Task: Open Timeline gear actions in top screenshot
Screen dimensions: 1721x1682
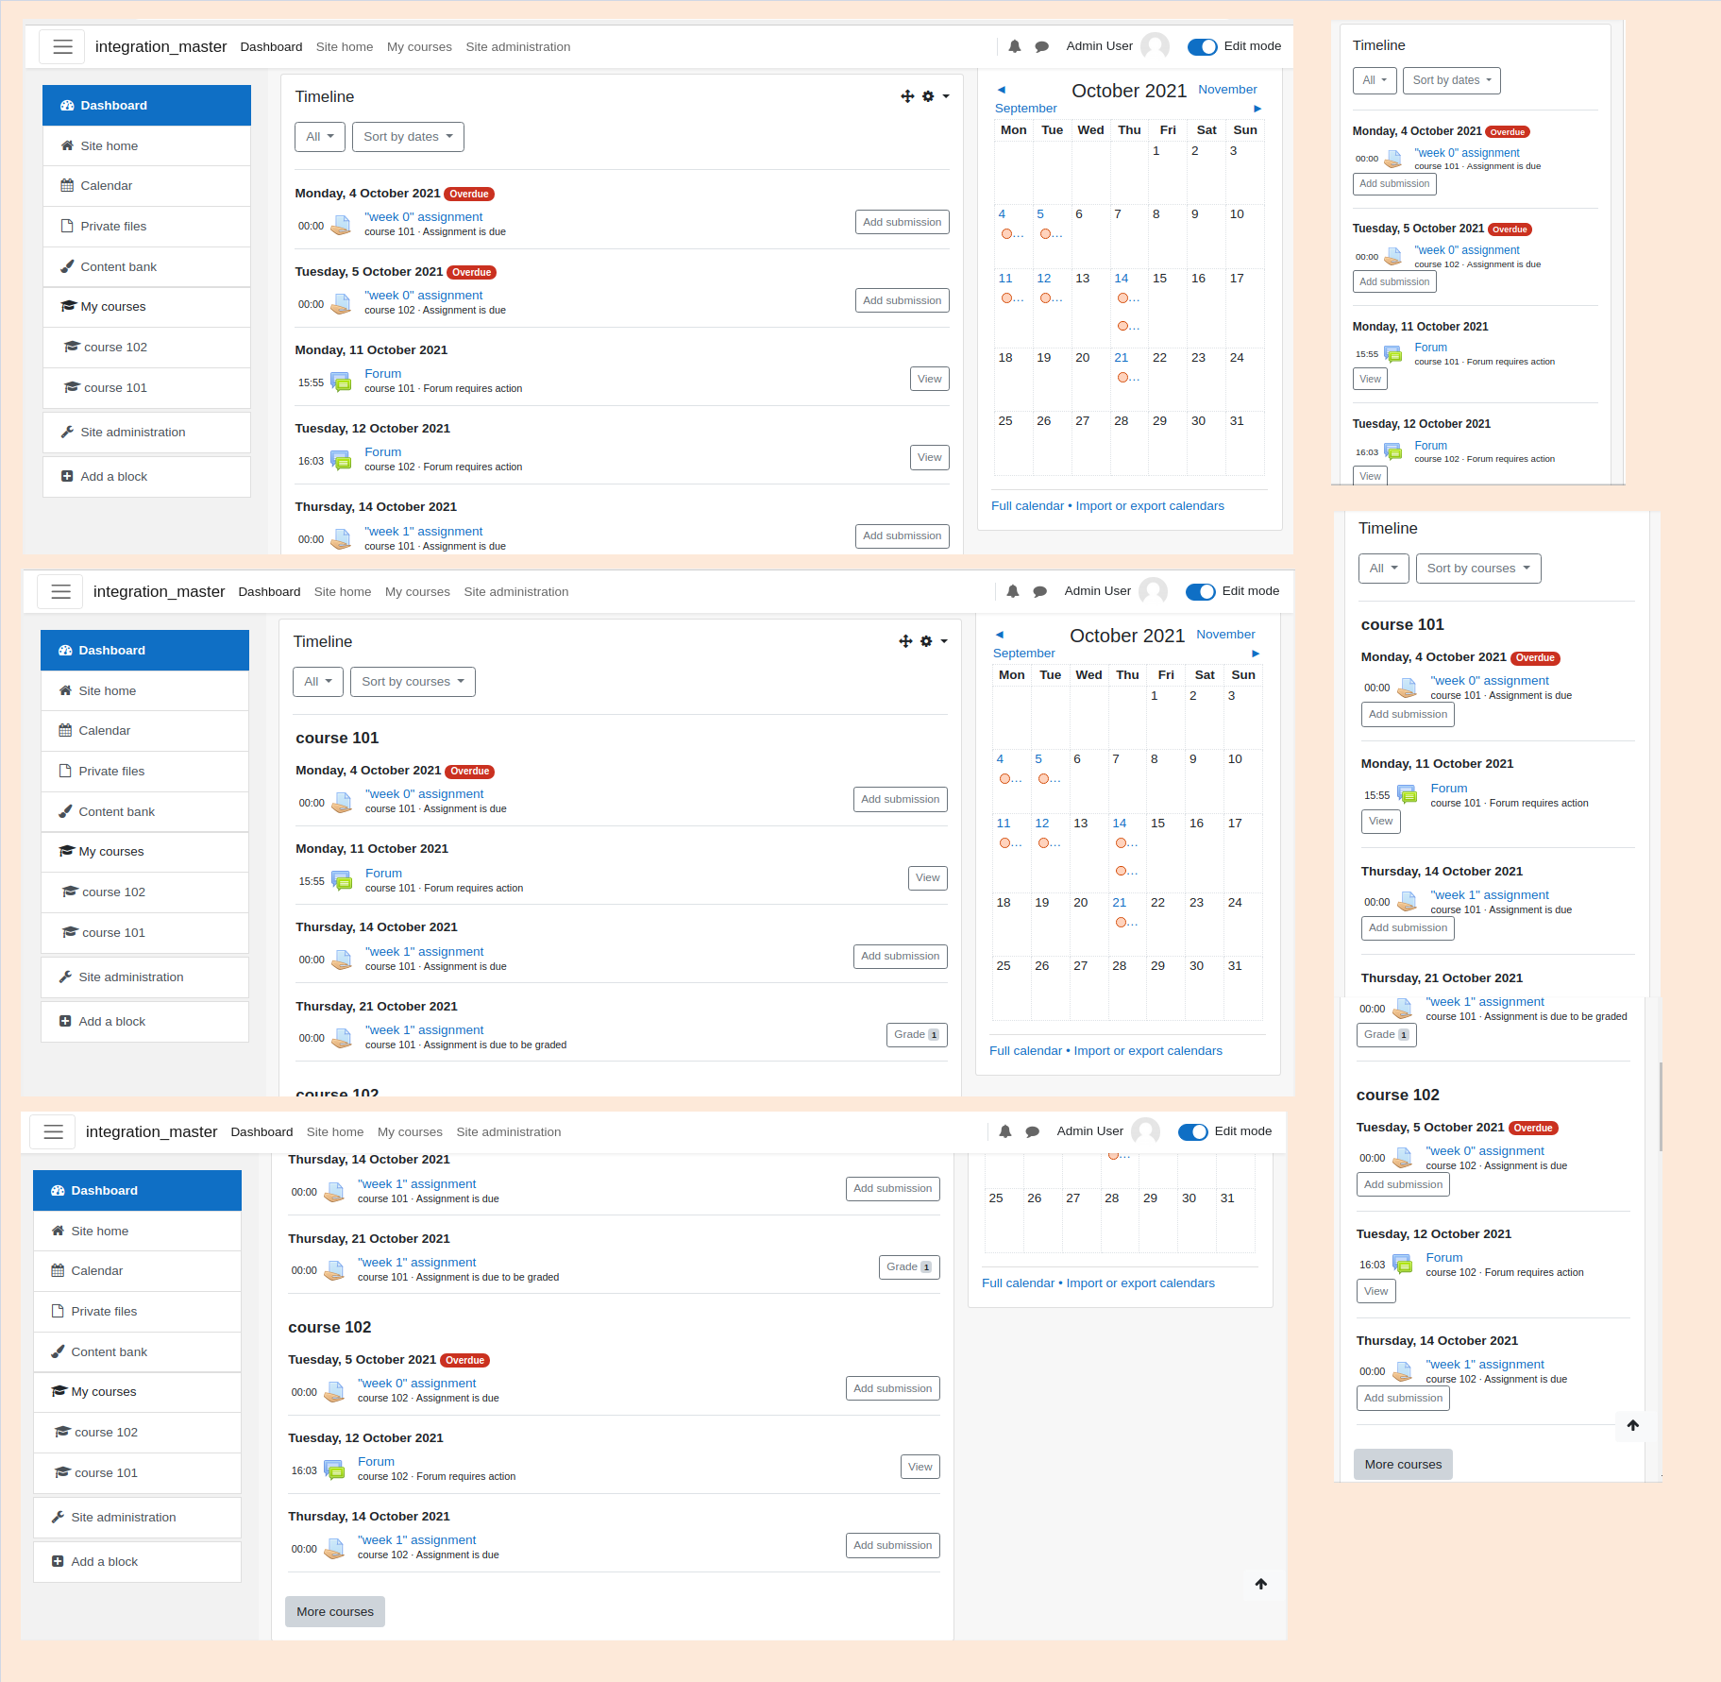Action: coord(935,96)
